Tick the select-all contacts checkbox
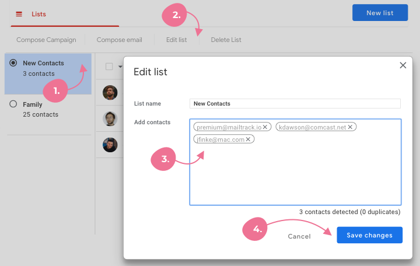The width and height of the screenshot is (420, 266). (109, 66)
